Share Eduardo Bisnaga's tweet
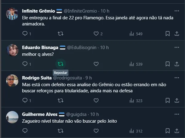185x138 pixels. coord(177,64)
